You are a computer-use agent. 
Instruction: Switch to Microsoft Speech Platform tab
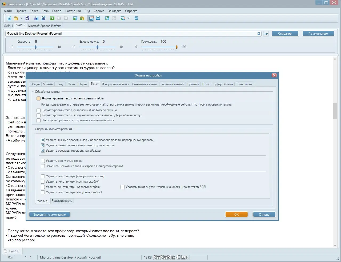pyautogui.click(x=45, y=26)
